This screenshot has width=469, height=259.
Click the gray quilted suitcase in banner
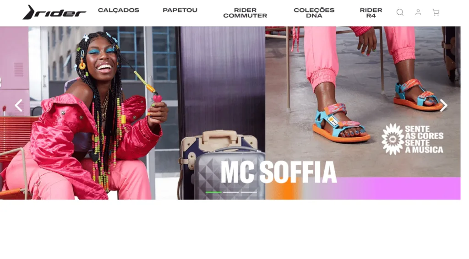pyautogui.click(x=229, y=173)
